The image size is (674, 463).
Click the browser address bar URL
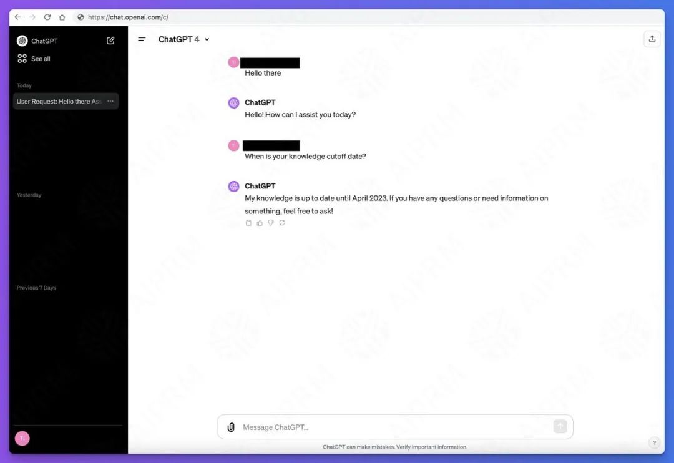[128, 17]
